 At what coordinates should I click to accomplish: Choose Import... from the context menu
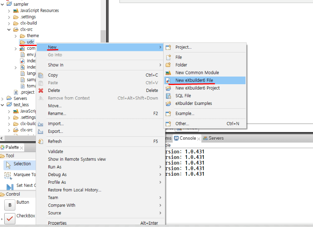(56, 124)
